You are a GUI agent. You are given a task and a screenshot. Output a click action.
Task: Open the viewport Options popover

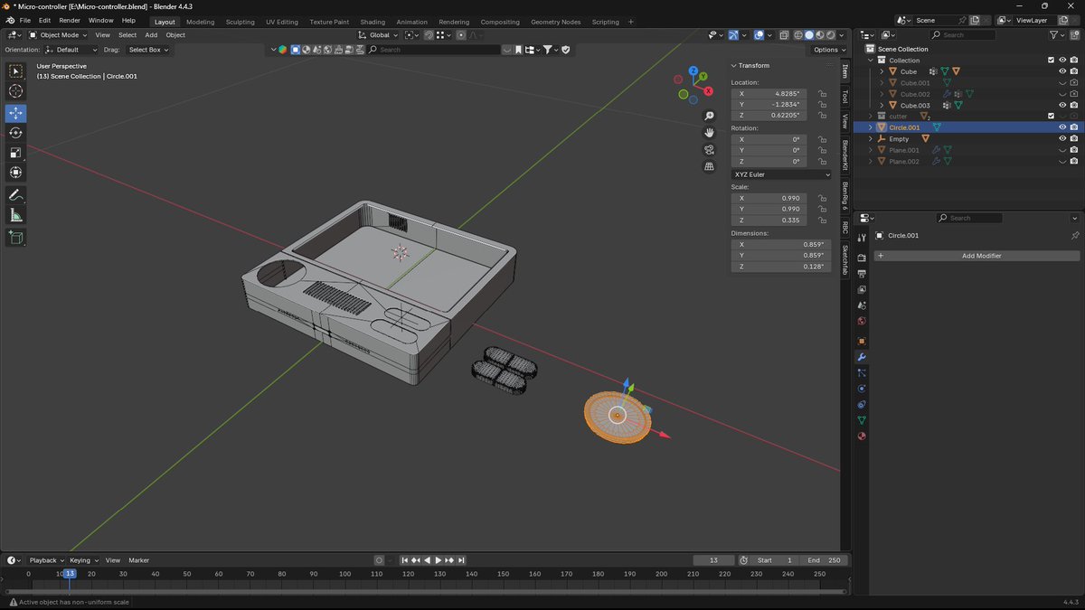click(x=829, y=50)
